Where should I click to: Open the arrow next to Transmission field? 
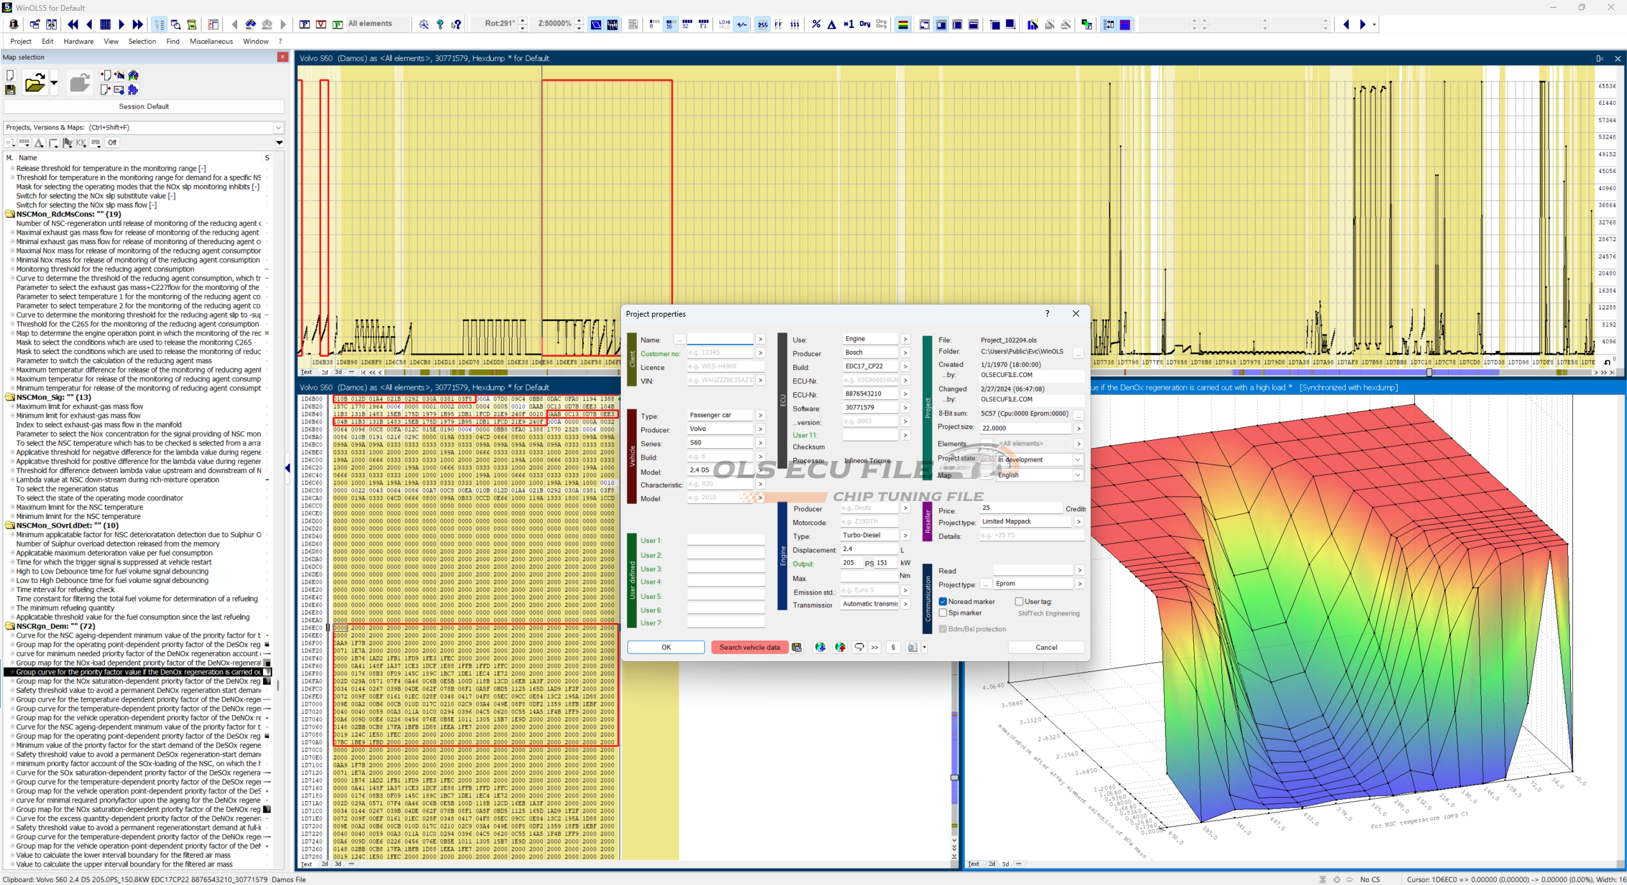(x=905, y=604)
